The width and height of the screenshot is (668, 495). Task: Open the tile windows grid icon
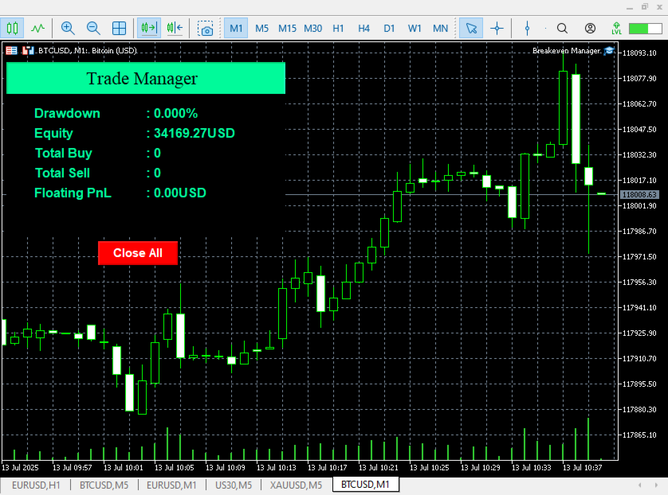[x=119, y=29]
